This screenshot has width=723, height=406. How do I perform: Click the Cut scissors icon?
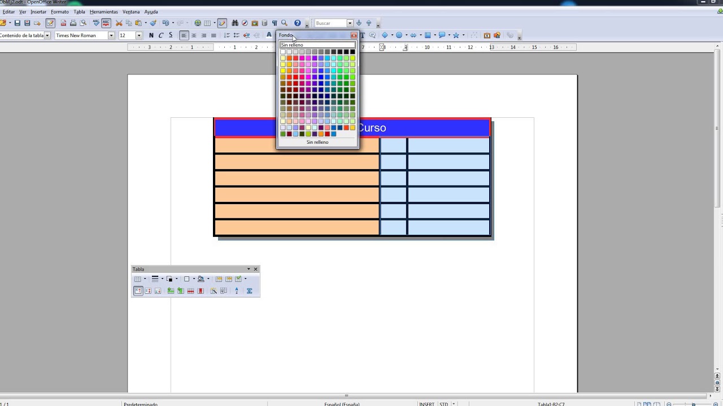pos(119,23)
